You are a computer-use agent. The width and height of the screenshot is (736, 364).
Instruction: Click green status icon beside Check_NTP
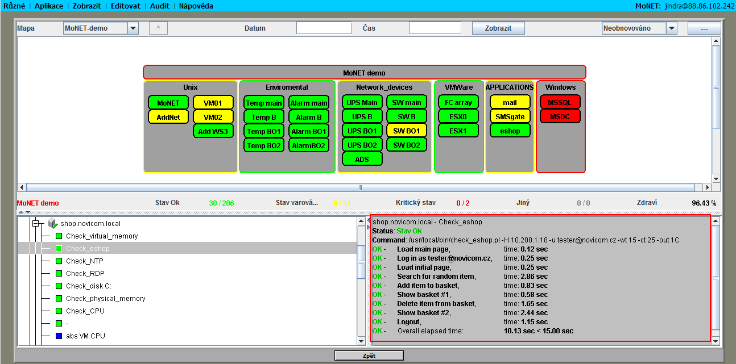(59, 261)
